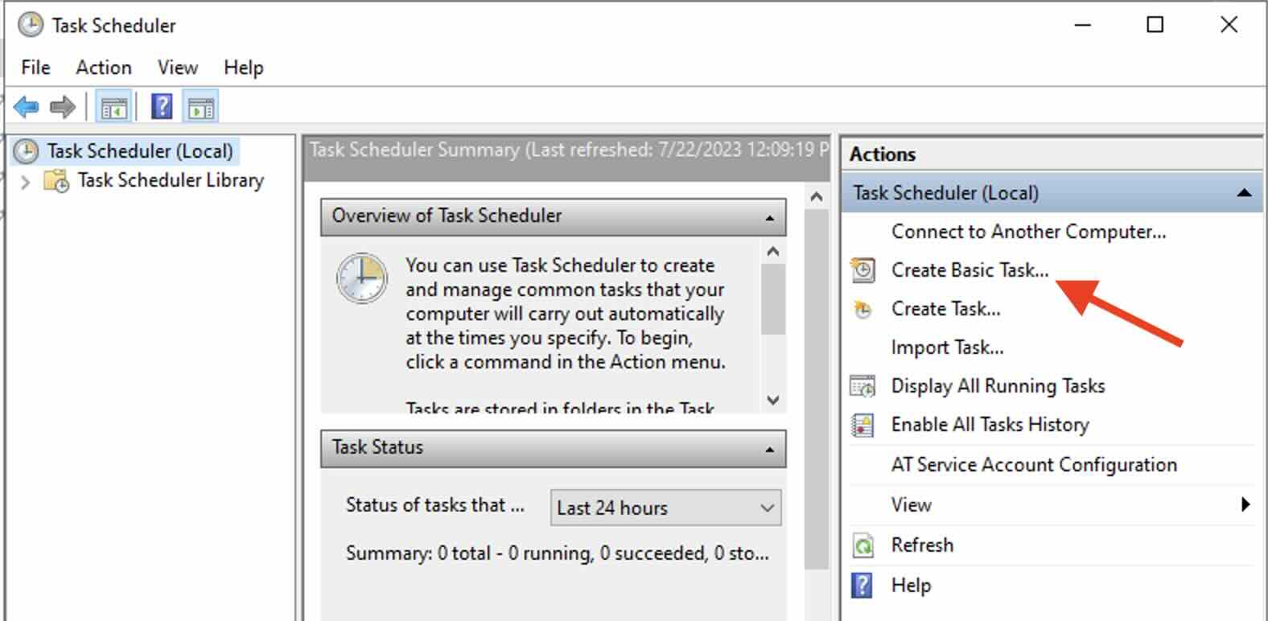Click the Create Basic Task icon
Image resolution: width=1268 pixels, height=621 pixels.
(x=863, y=271)
